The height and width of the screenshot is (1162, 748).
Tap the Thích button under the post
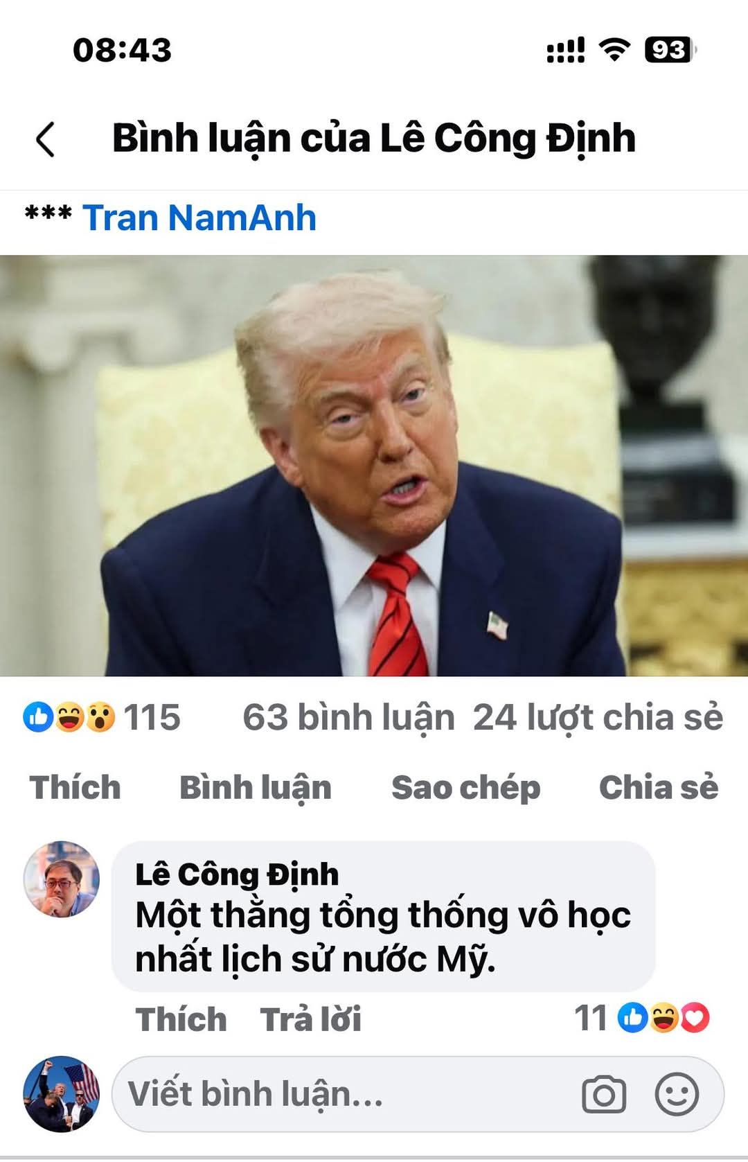click(75, 788)
